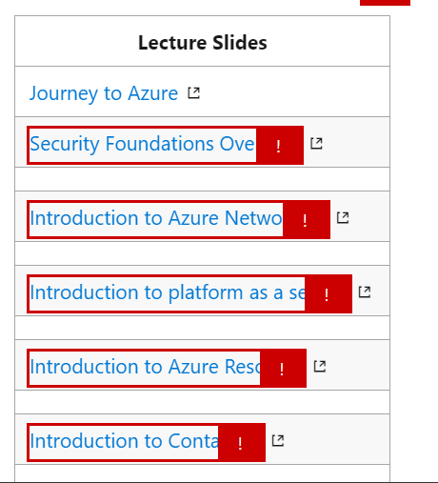Screen dimensions: 438x483
Task: Click empty row beneath Security Foundations link
Action: tap(203, 179)
